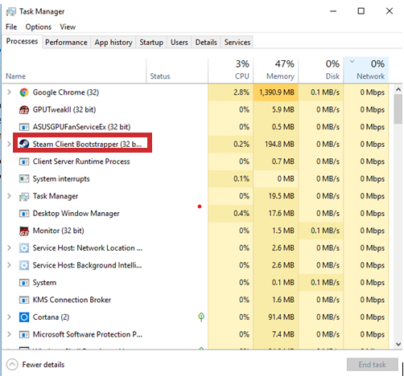Click the 2.8% CPU value for Google Chrome
Viewport: 404px width, 376px height.
click(x=241, y=92)
